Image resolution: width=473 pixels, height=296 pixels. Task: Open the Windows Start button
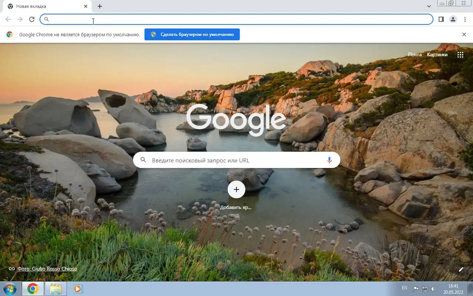10,289
